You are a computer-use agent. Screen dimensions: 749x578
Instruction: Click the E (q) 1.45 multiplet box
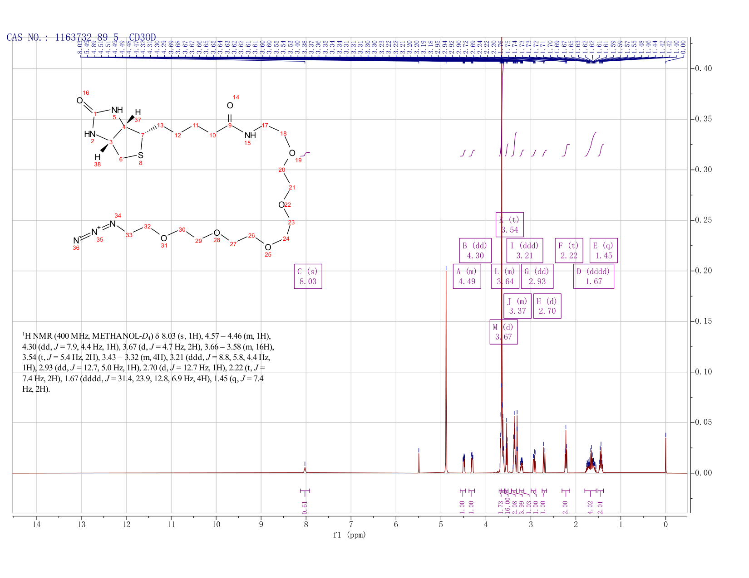pos(604,250)
